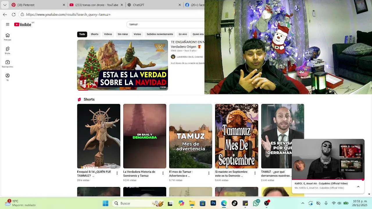Open Photoshop from the taskbar

pyautogui.click(x=213, y=203)
